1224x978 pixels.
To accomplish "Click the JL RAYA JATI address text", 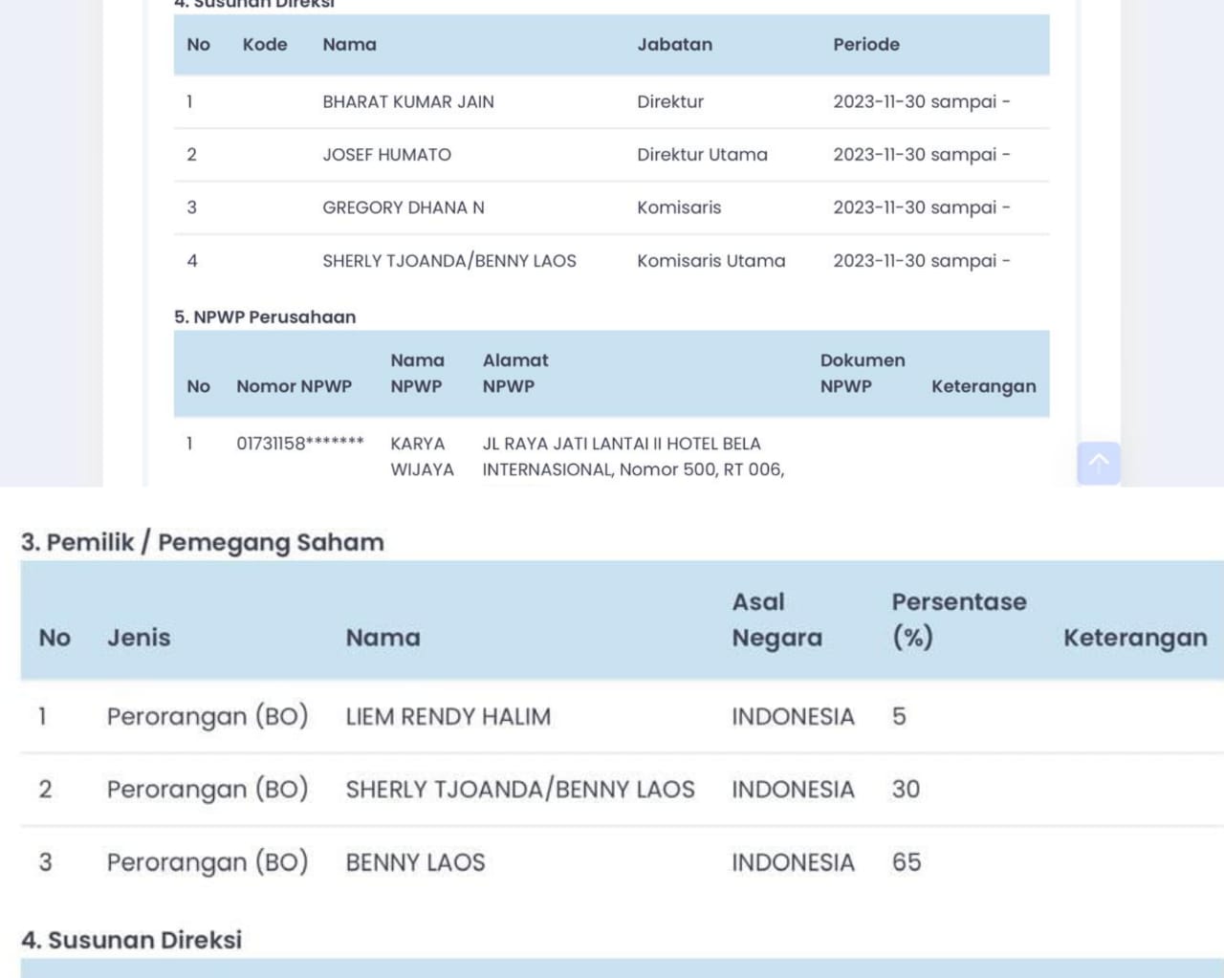I will point(633,456).
